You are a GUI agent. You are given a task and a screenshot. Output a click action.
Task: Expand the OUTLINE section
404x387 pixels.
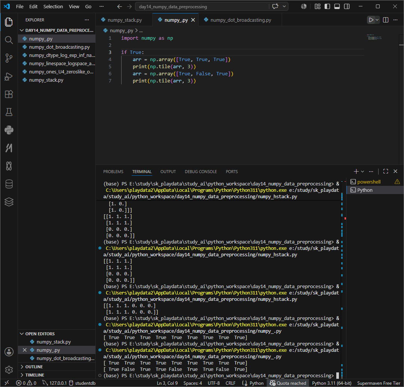[x=57, y=367]
